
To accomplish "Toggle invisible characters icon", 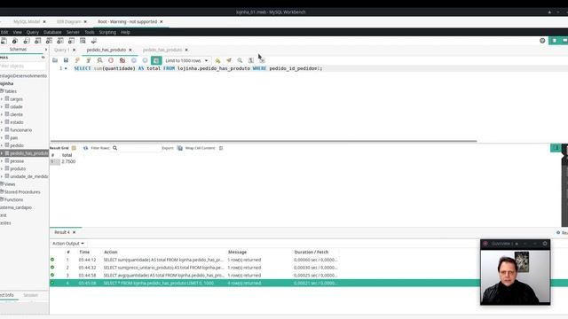I will 251,60.
